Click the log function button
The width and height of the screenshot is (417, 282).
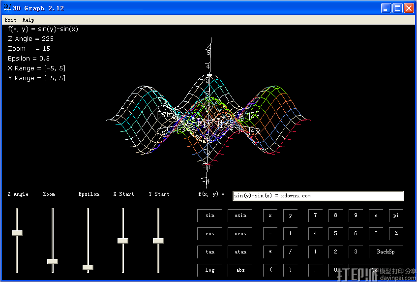tap(210, 270)
